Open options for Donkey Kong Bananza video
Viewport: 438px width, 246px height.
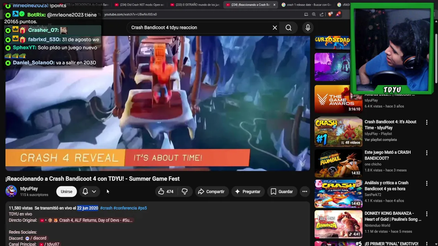(x=426, y=214)
